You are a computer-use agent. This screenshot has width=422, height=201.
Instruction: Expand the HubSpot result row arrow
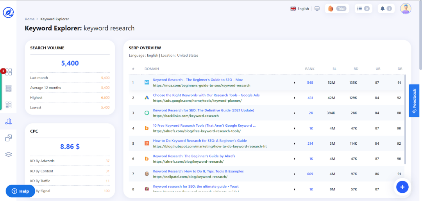point(295,144)
